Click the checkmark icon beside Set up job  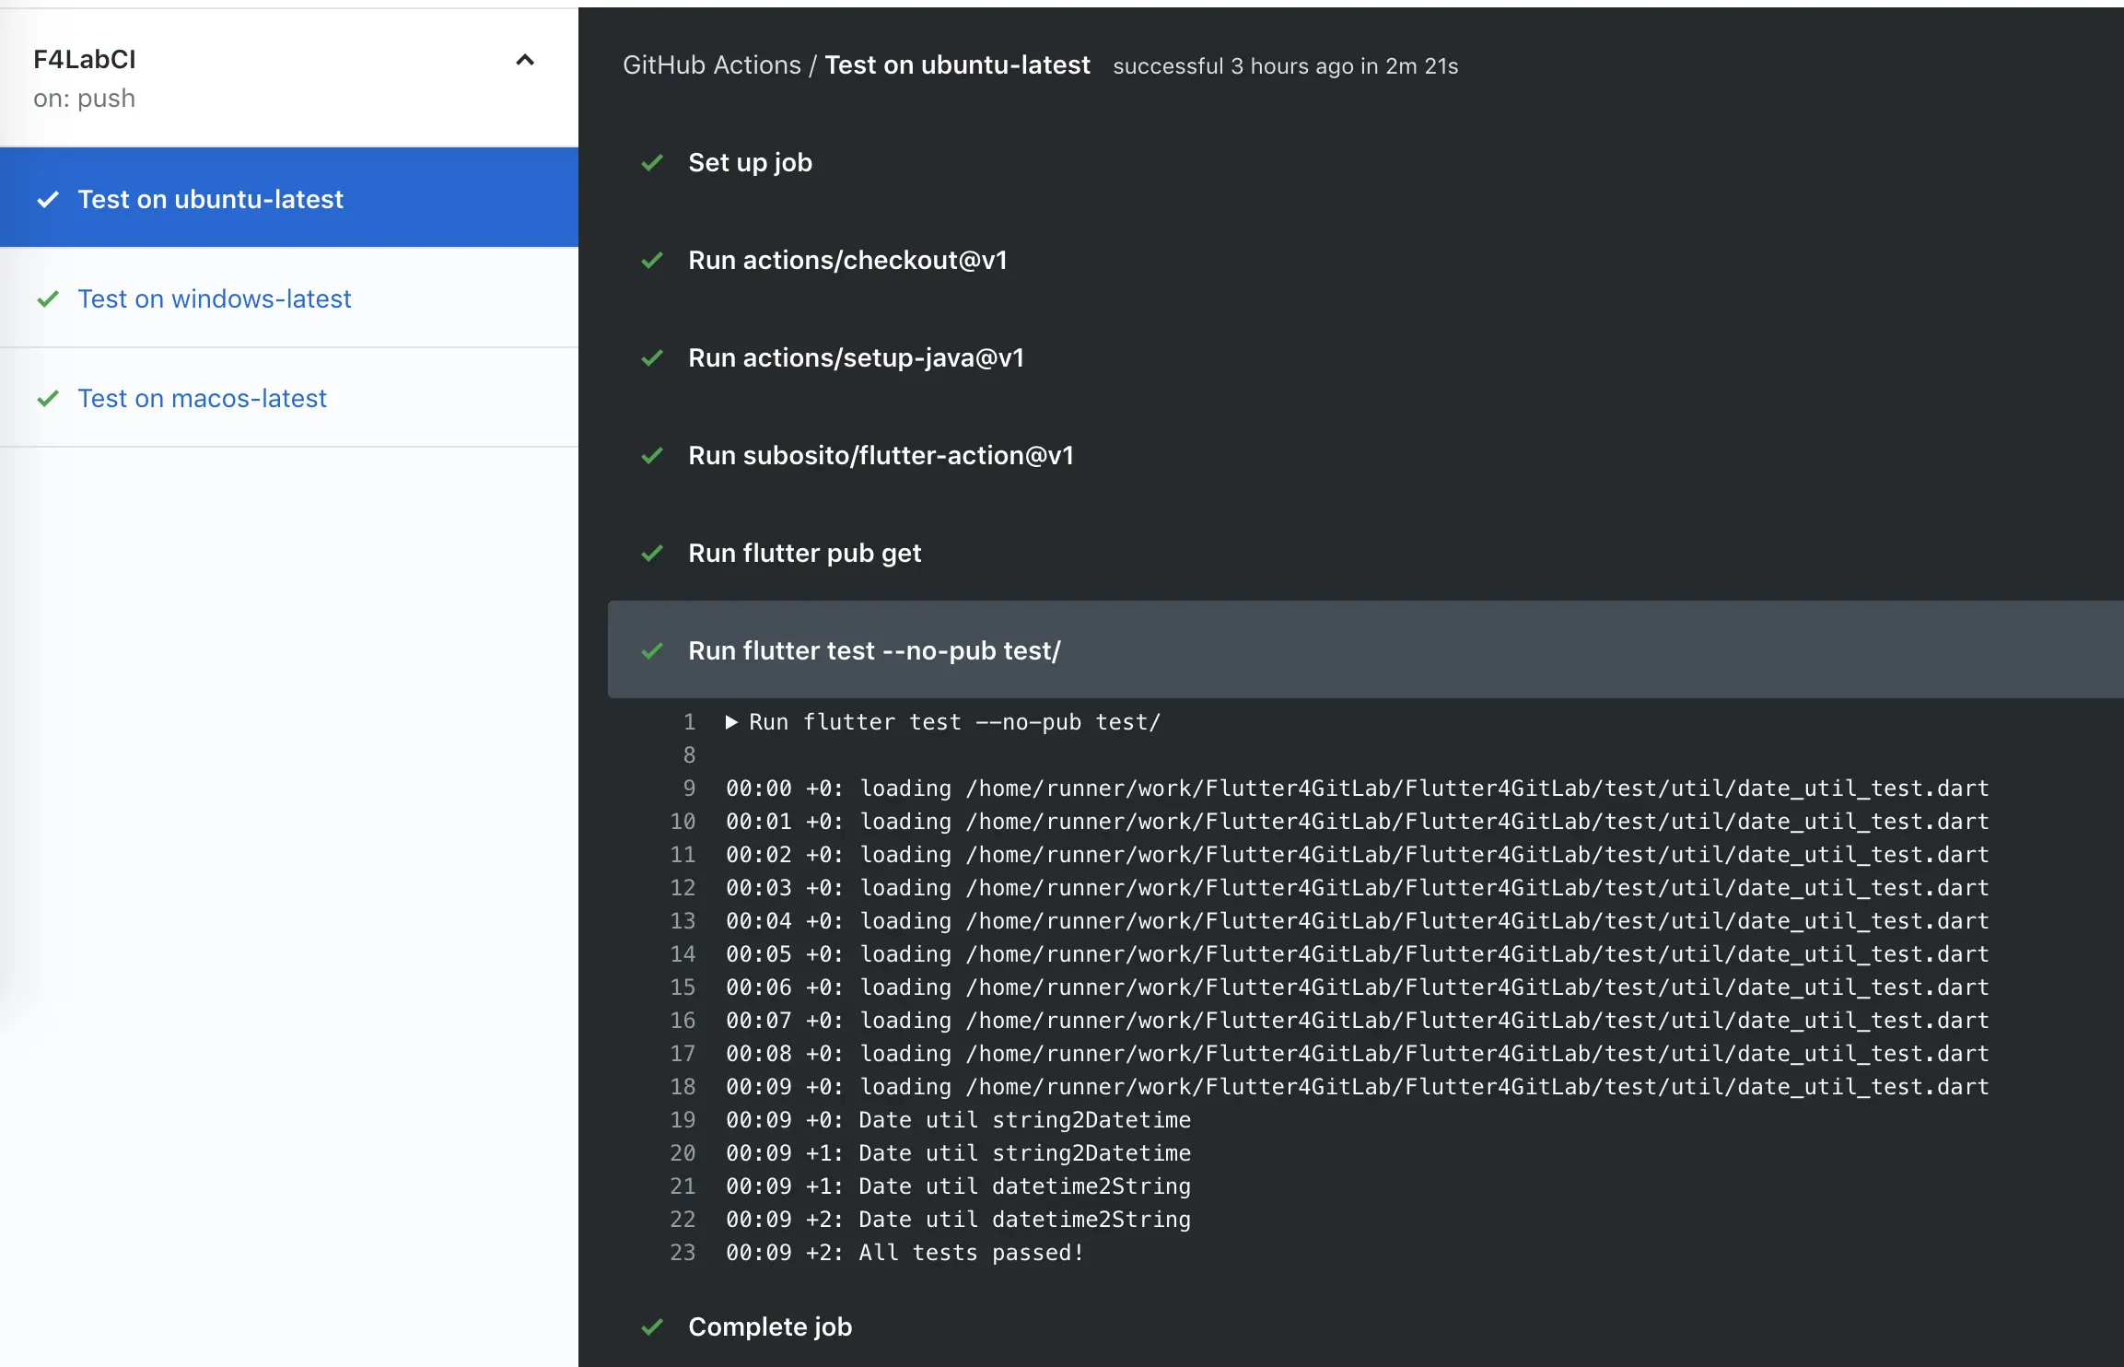pos(653,162)
